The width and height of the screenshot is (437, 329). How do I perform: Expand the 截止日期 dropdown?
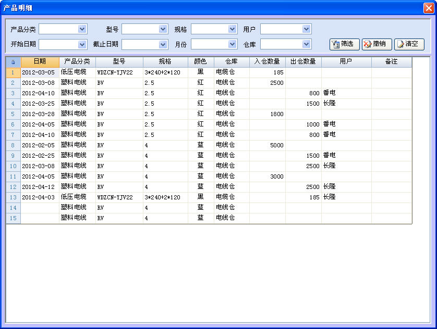point(163,44)
